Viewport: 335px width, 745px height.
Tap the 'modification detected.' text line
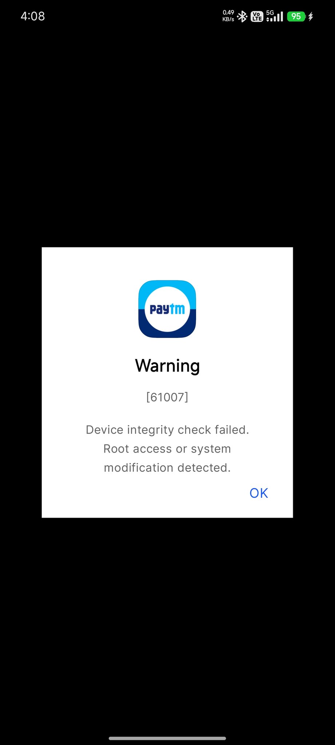(167, 468)
